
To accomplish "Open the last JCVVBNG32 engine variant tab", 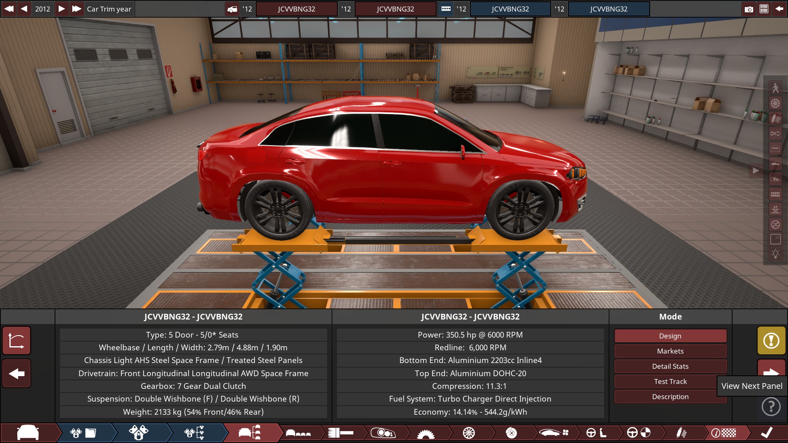I will (x=609, y=9).
